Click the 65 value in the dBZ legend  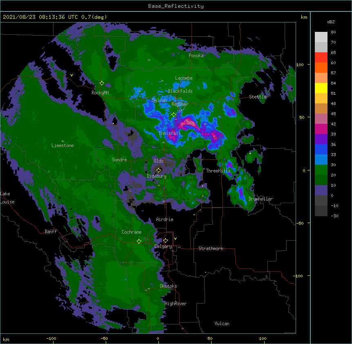pyautogui.click(x=333, y=53)
